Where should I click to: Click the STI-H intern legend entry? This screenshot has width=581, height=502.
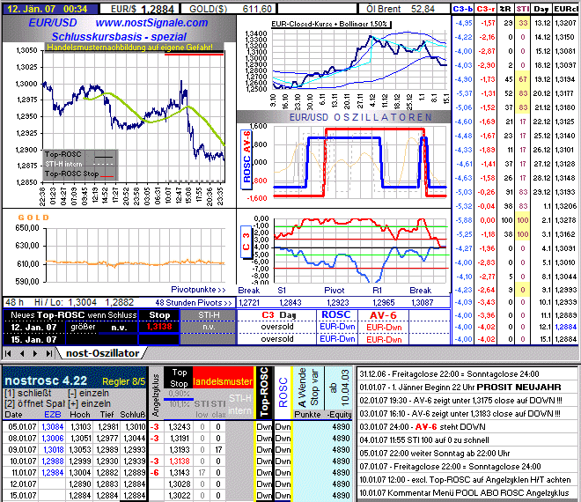pyautogui.click(x=79, y=164)
